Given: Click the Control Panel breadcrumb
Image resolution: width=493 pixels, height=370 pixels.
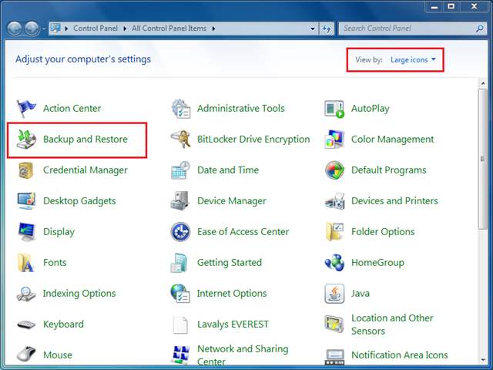Looking at the screenshot, I should click(x=96, y=29).
